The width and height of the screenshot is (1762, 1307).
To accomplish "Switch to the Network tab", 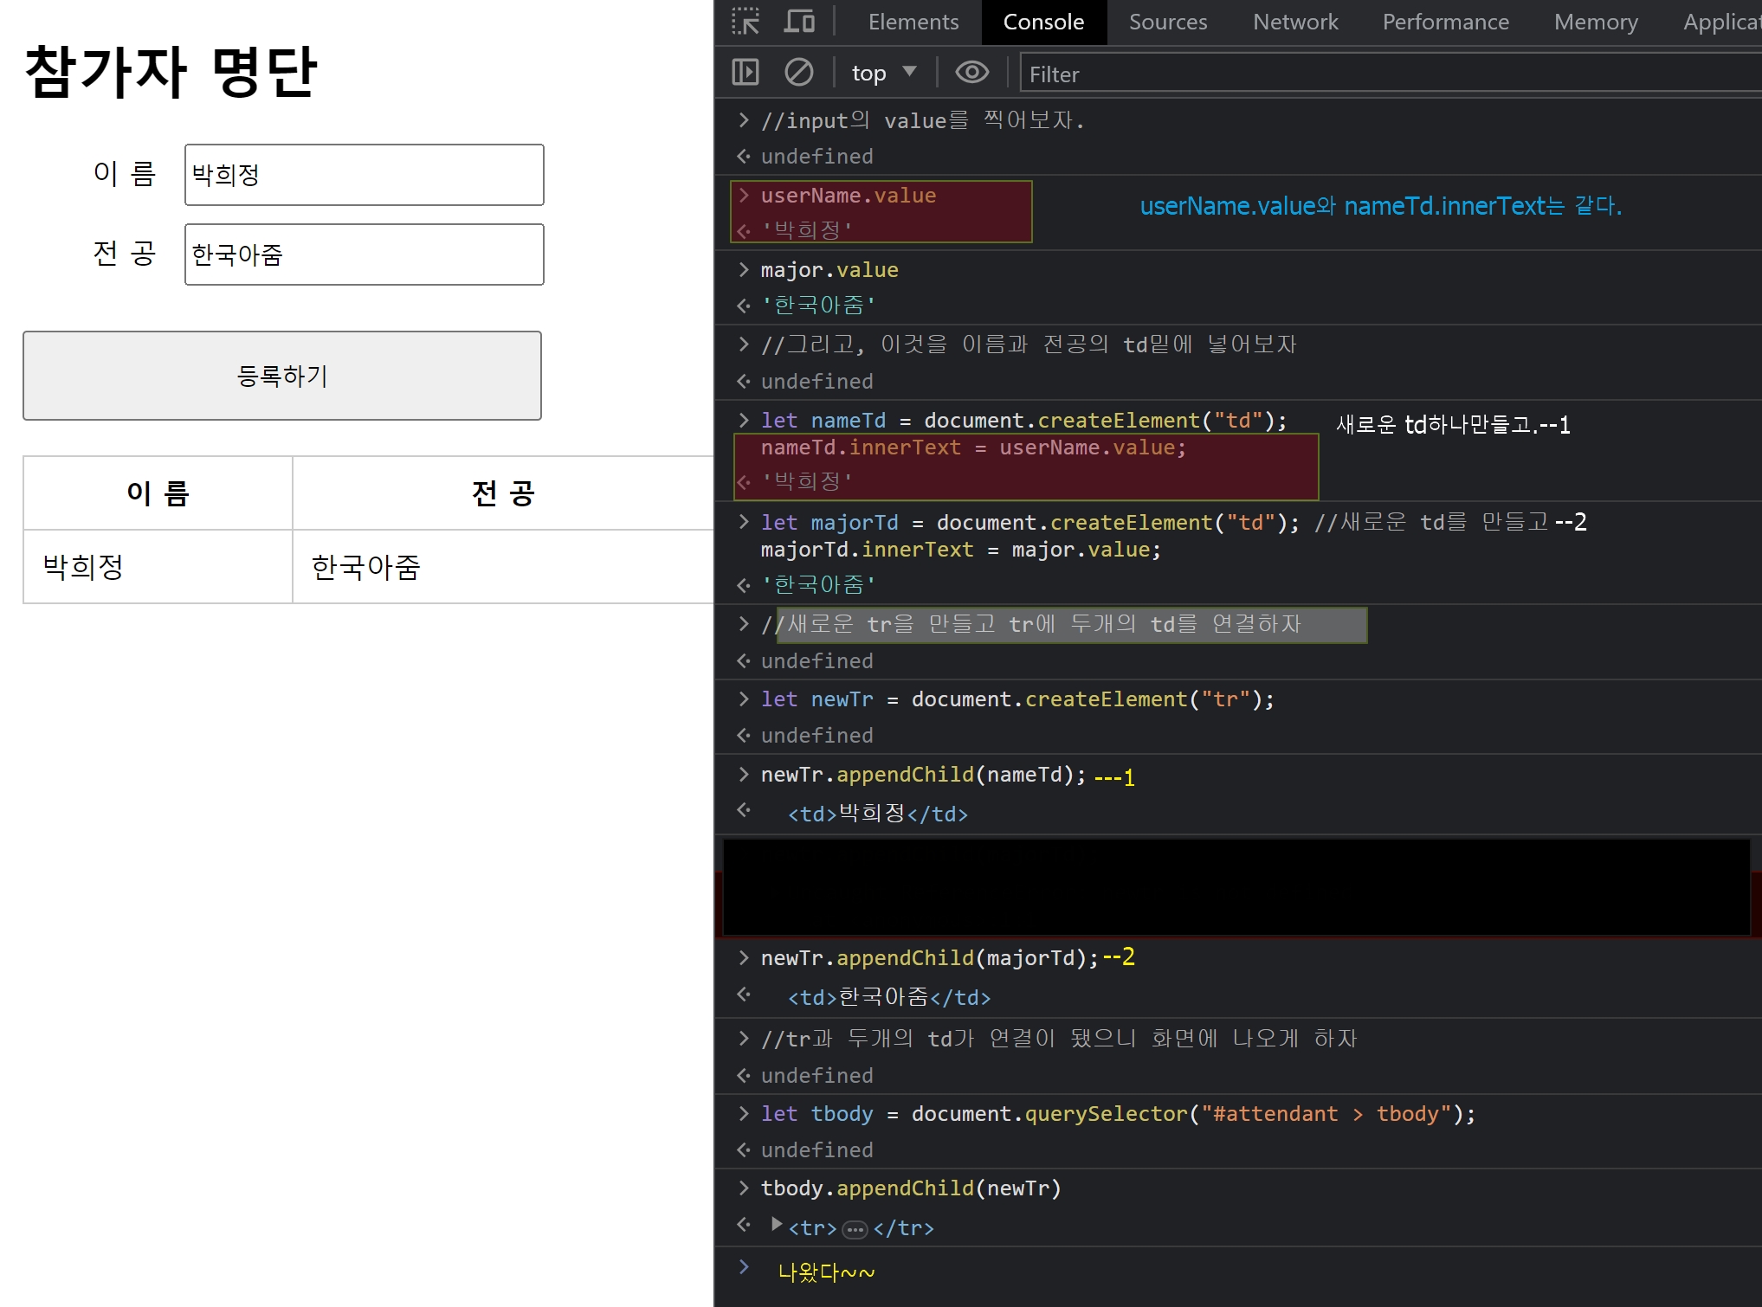I will click(1294, 22).
